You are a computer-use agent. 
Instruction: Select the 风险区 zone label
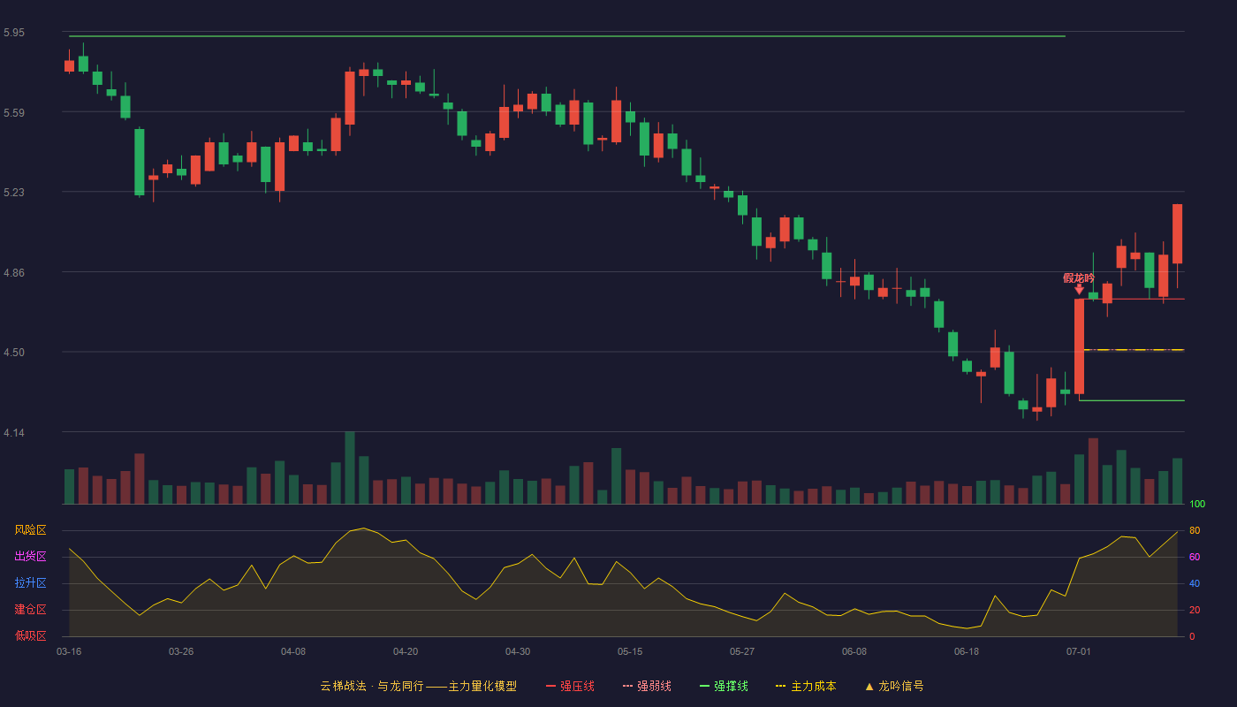point(30,530)
